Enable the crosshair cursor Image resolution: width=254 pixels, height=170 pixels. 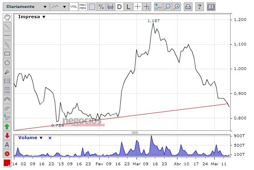pyautogui.click(x=138, y=7)
